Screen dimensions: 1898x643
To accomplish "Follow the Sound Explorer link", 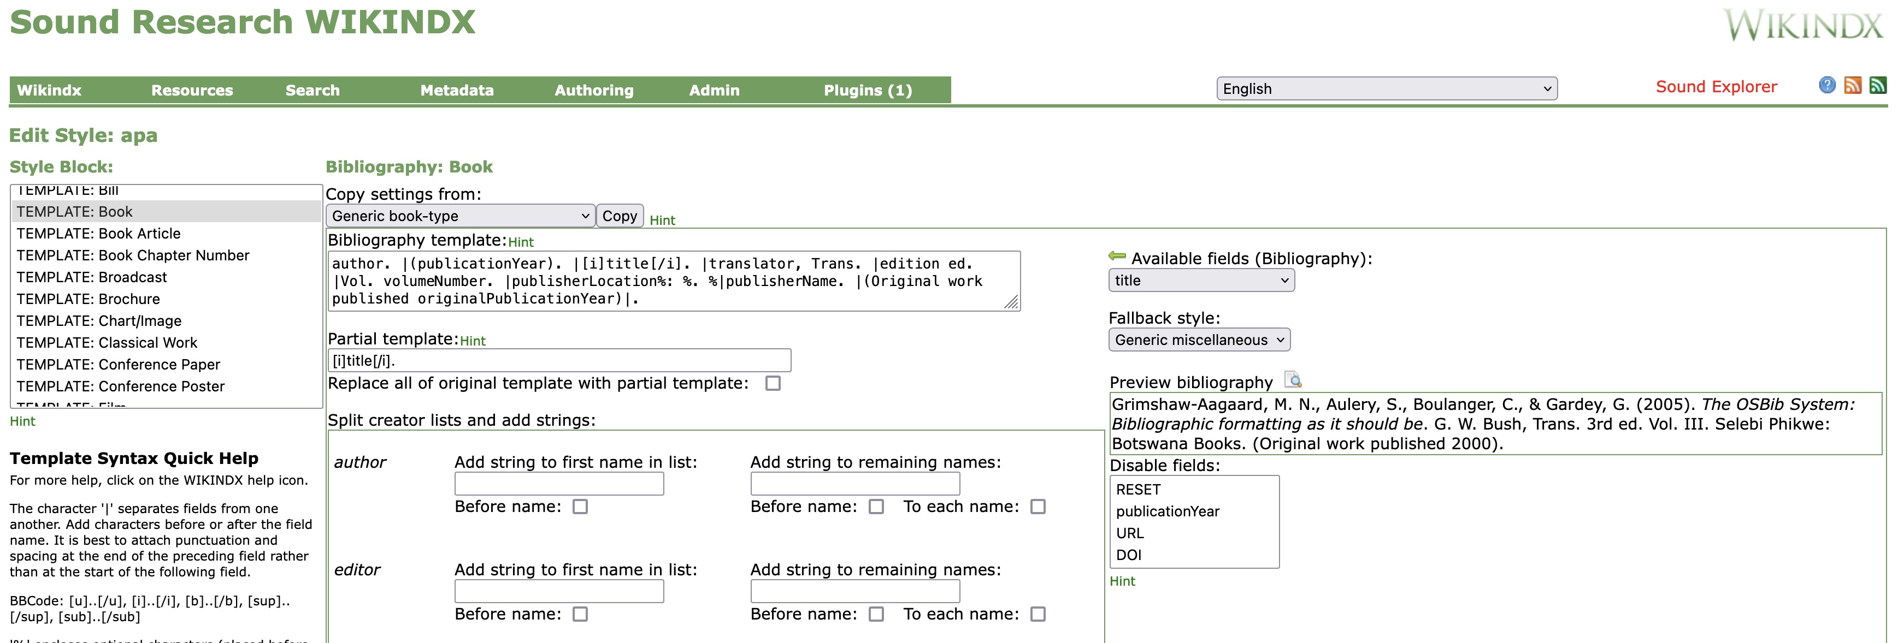I will [x=1716, y=87].
